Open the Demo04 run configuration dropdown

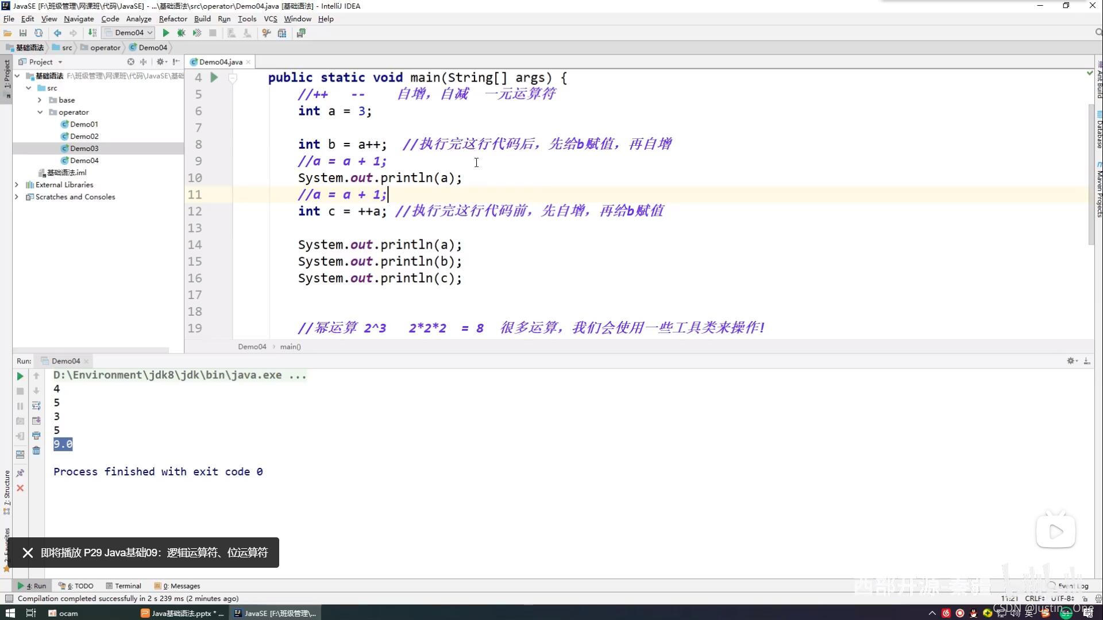coord(129,33)
